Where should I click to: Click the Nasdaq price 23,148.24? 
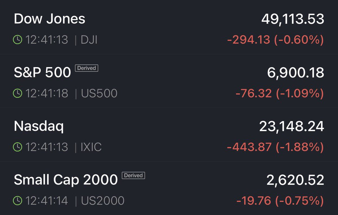click(292, 126)
